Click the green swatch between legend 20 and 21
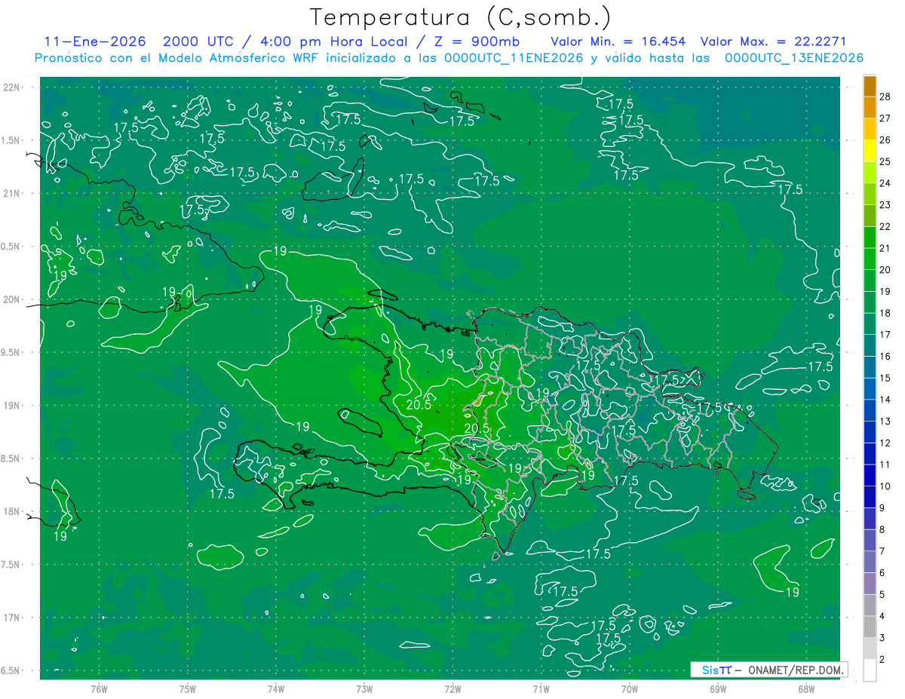Image resolution: width=905 pixels, height=699 pixels. [870, 259]
